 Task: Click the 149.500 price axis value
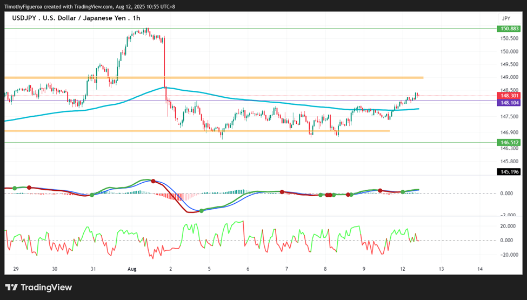pos(510,64)
